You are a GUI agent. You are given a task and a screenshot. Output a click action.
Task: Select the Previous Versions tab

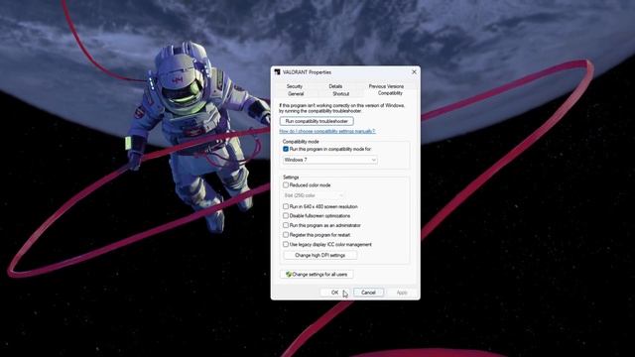point(386,86)
